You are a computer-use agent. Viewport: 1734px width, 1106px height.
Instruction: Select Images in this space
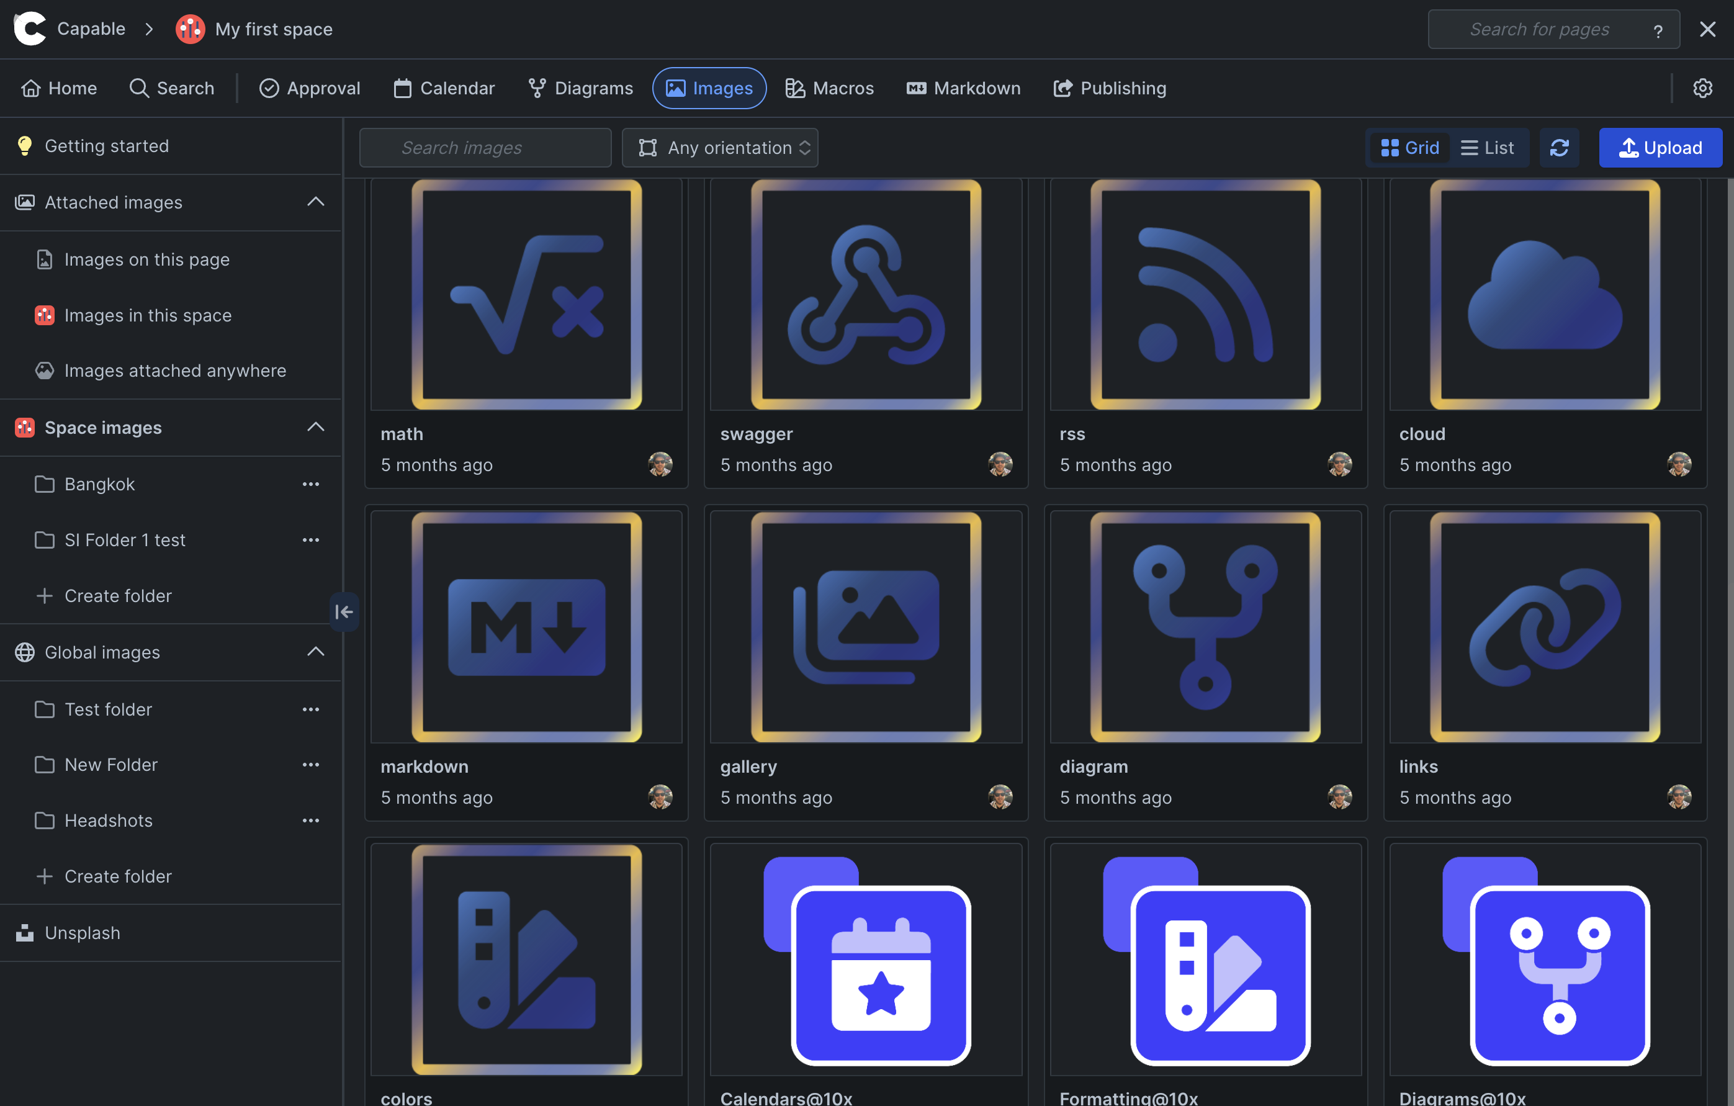coord(148,315)
